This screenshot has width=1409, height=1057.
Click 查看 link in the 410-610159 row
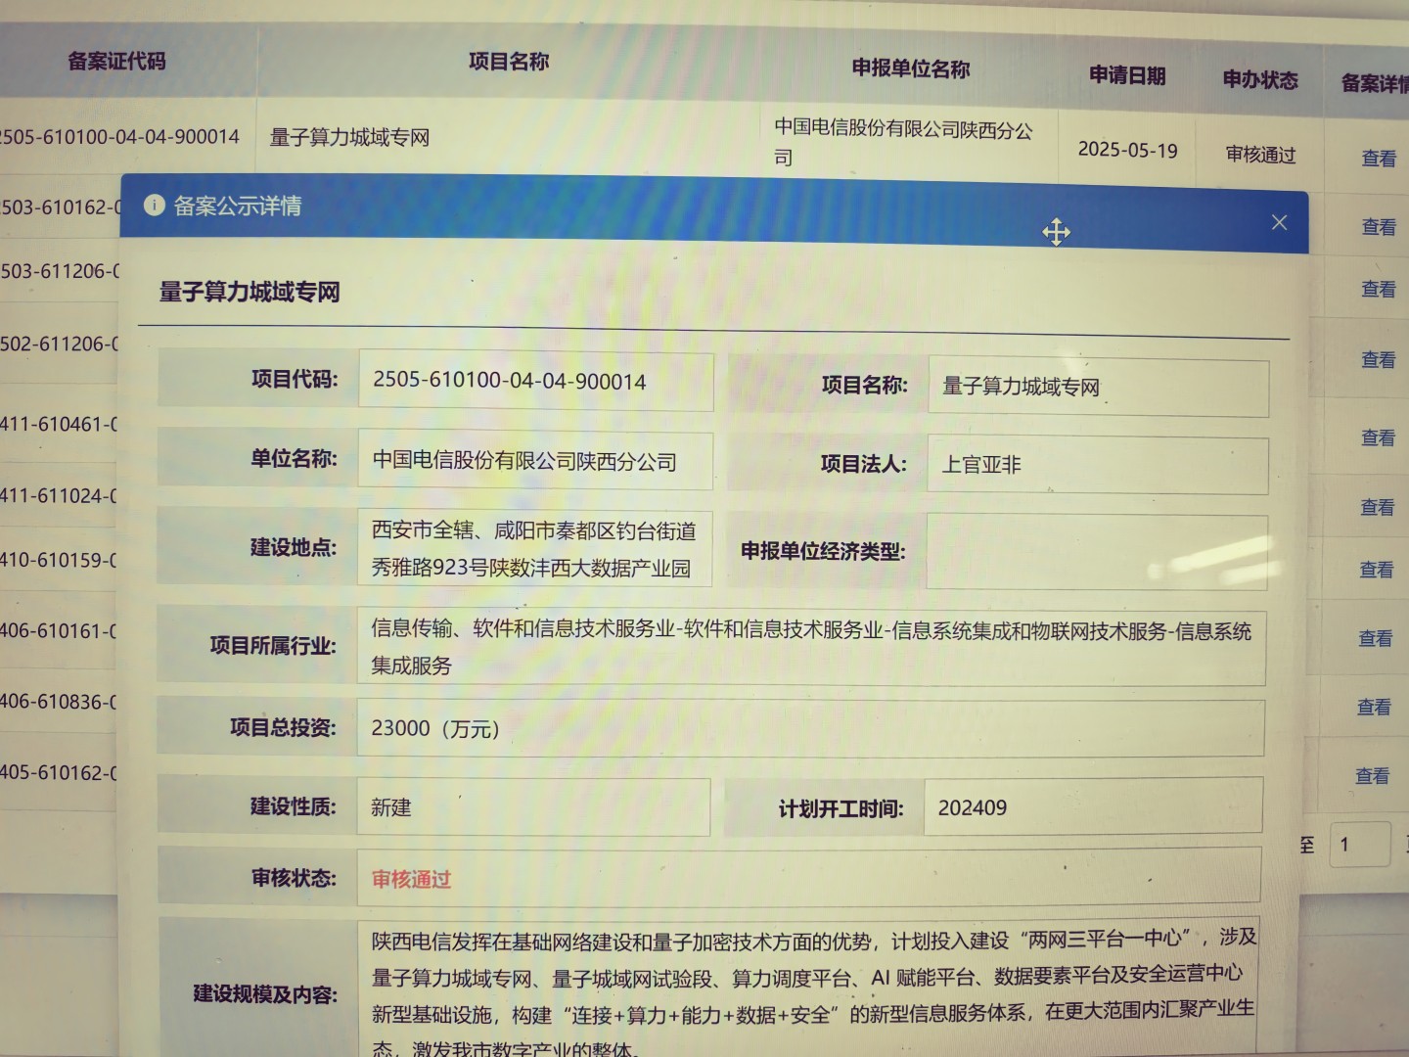coord(1376,570)
